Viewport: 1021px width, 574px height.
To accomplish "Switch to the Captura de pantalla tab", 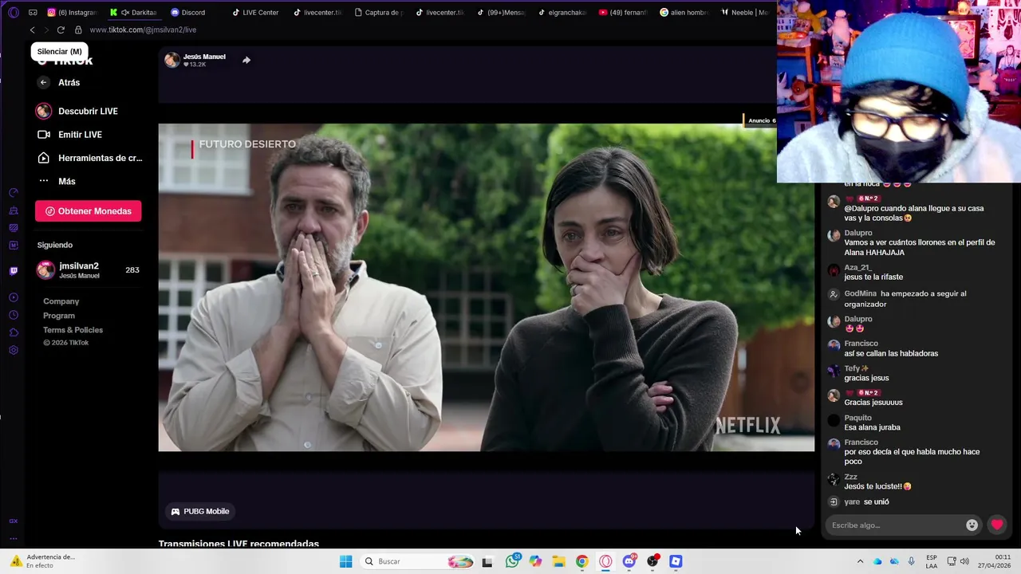I will (379, 12).
